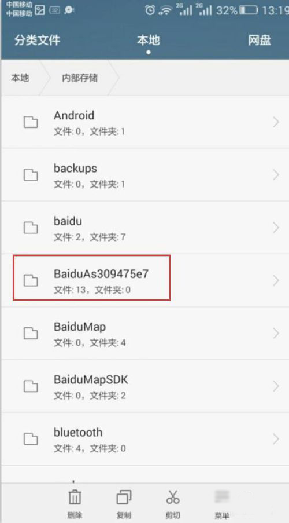Tap the delete trash can icon
The image size is (289, 523).
click(x=75, y=497)
